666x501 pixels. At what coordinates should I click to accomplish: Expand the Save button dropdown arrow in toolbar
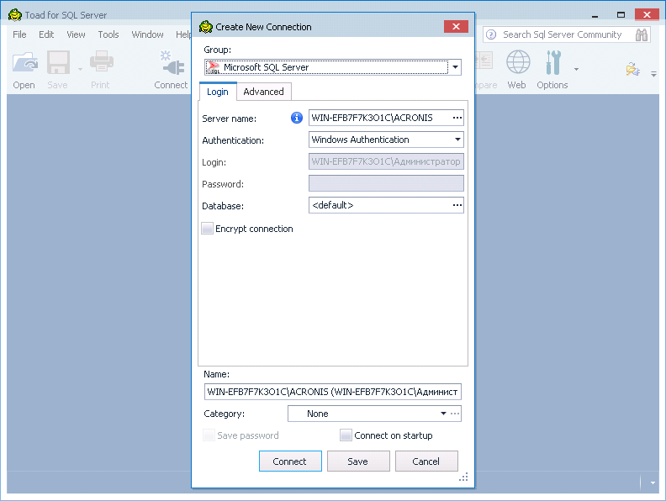point(80,69)
